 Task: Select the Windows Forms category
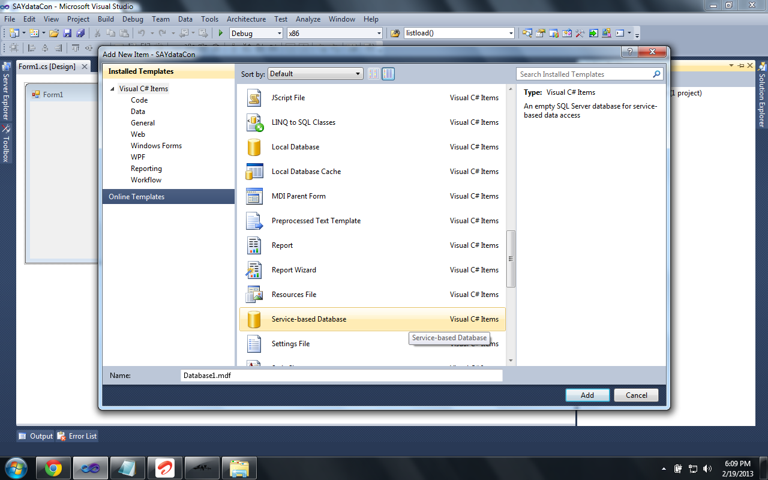(156, 146)
